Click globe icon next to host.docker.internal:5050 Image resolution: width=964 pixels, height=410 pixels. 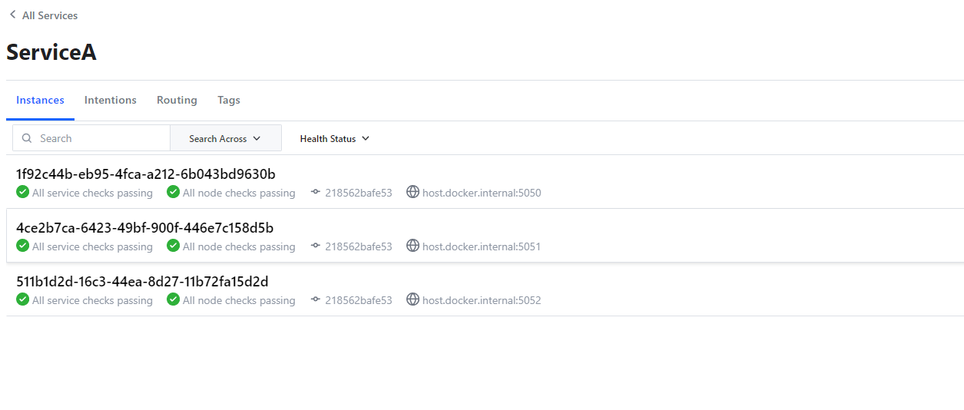click(412, 192)
